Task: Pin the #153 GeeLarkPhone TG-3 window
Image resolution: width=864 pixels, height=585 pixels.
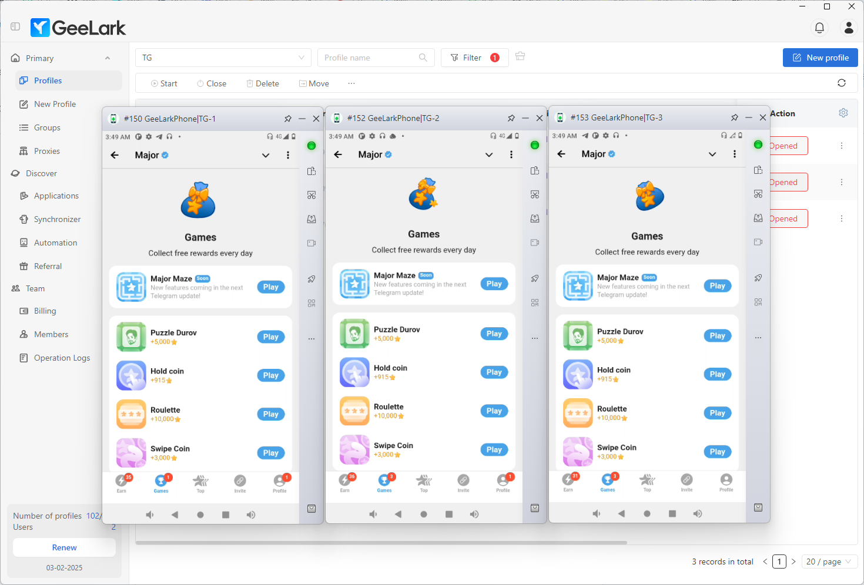Action: coord(735,117)
